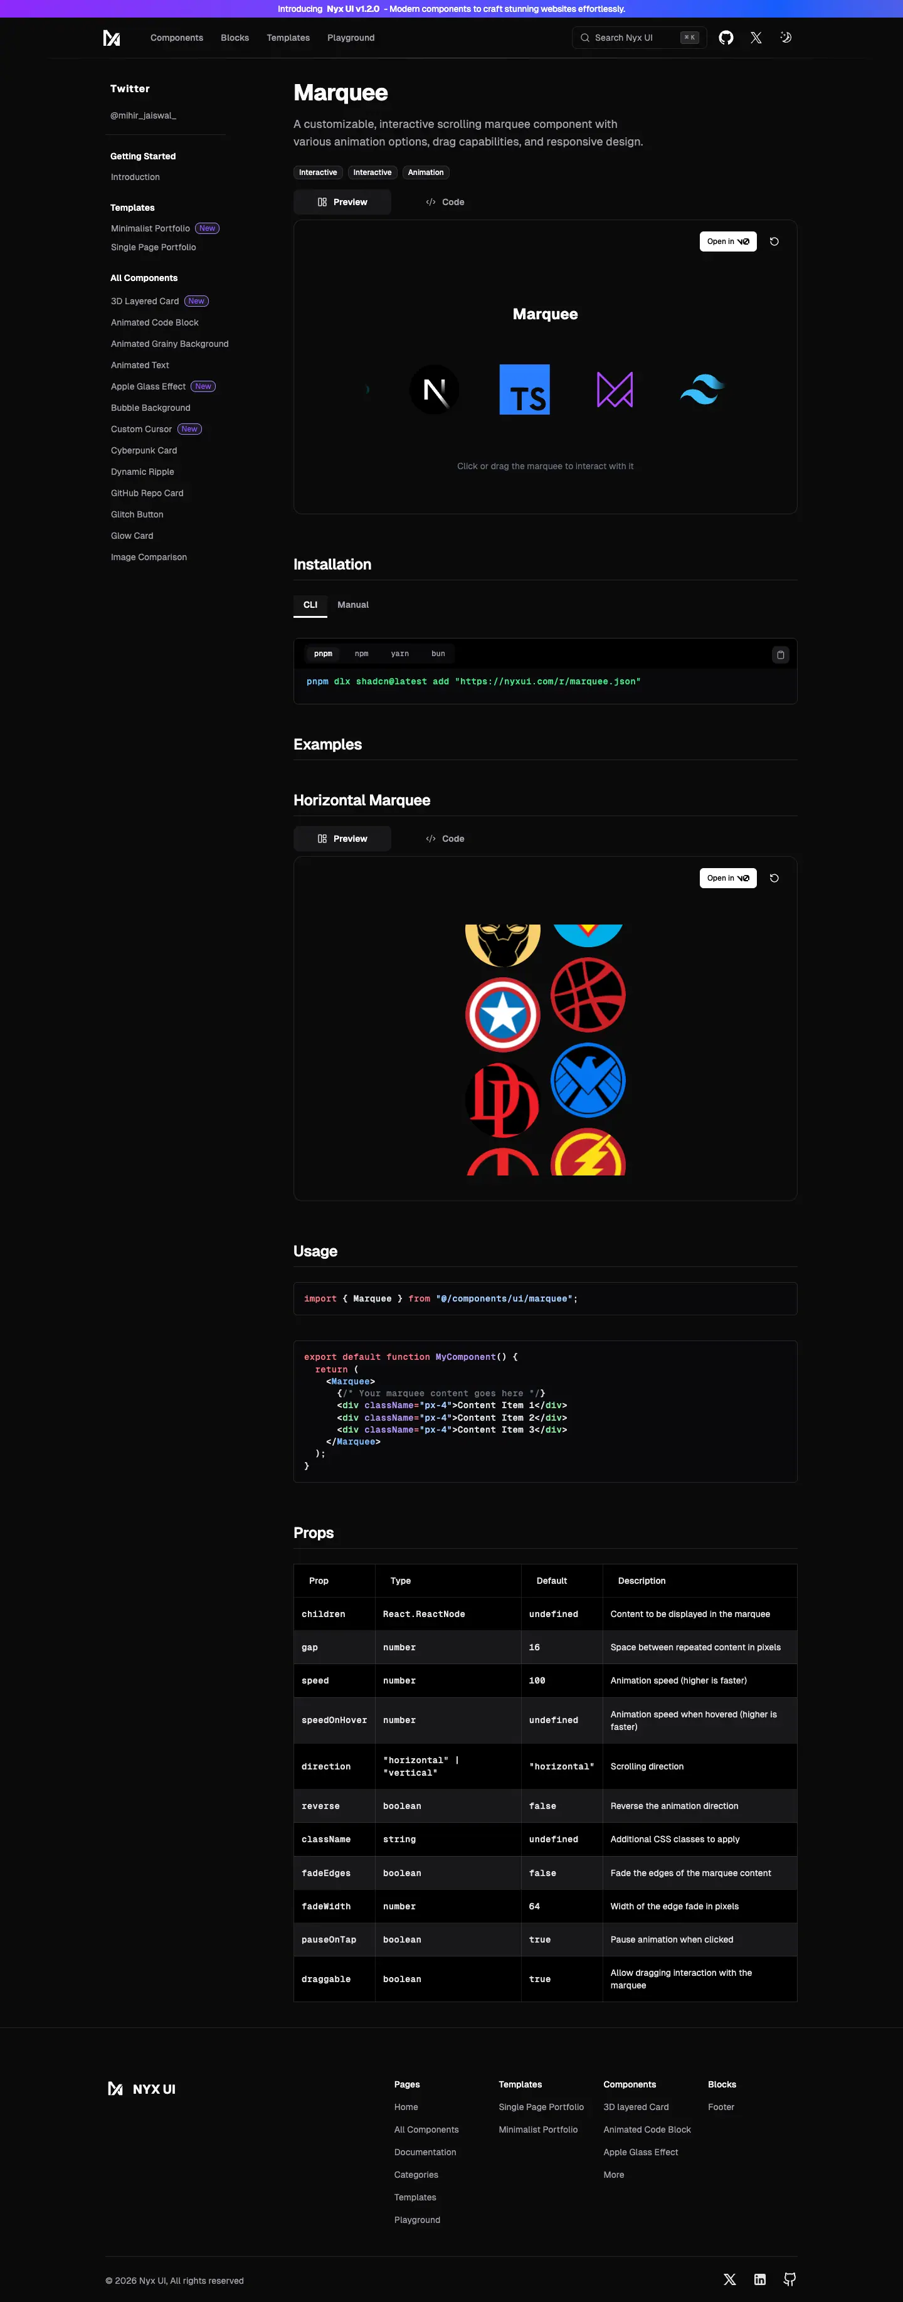Select the CLI installation tab
Screen dimensions: 903x2302
click(310, 605)
